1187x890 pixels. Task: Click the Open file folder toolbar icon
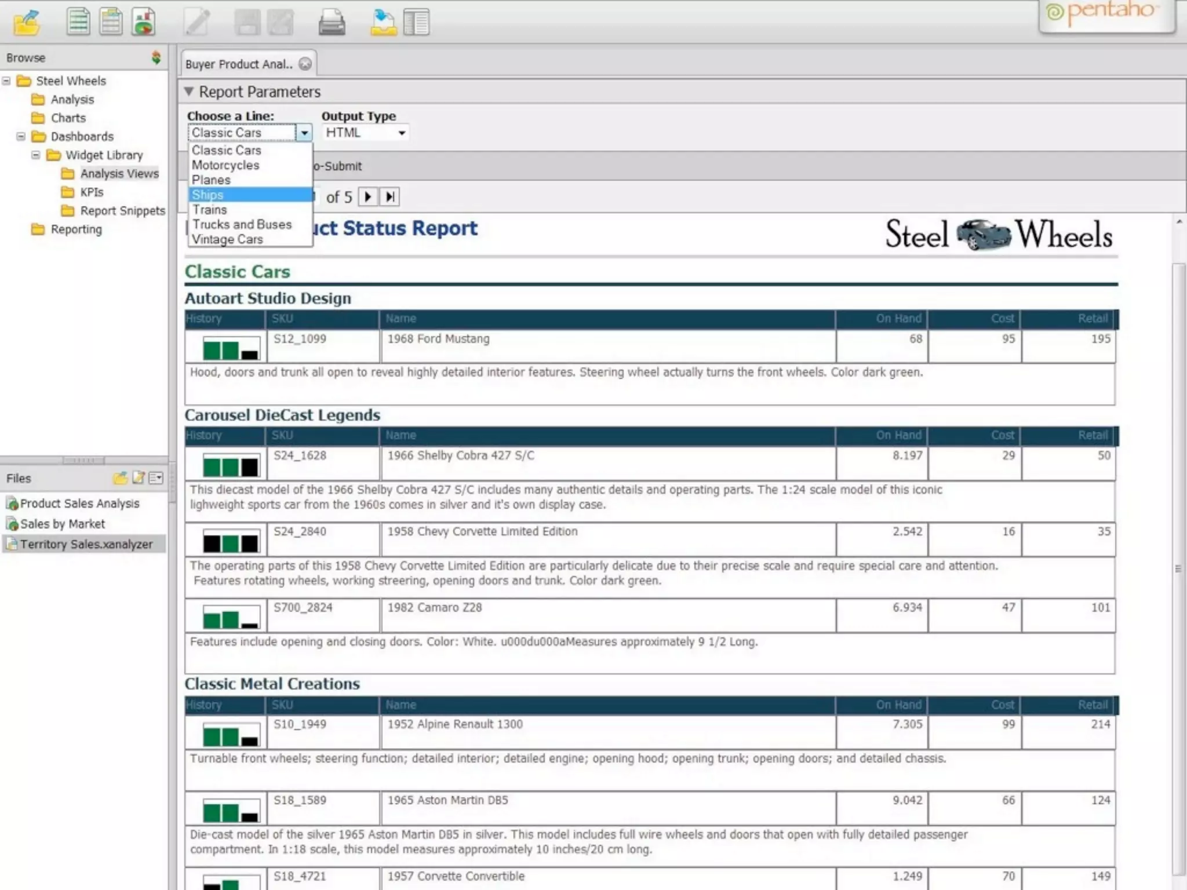pyautogui.click(x=27, y=23)
